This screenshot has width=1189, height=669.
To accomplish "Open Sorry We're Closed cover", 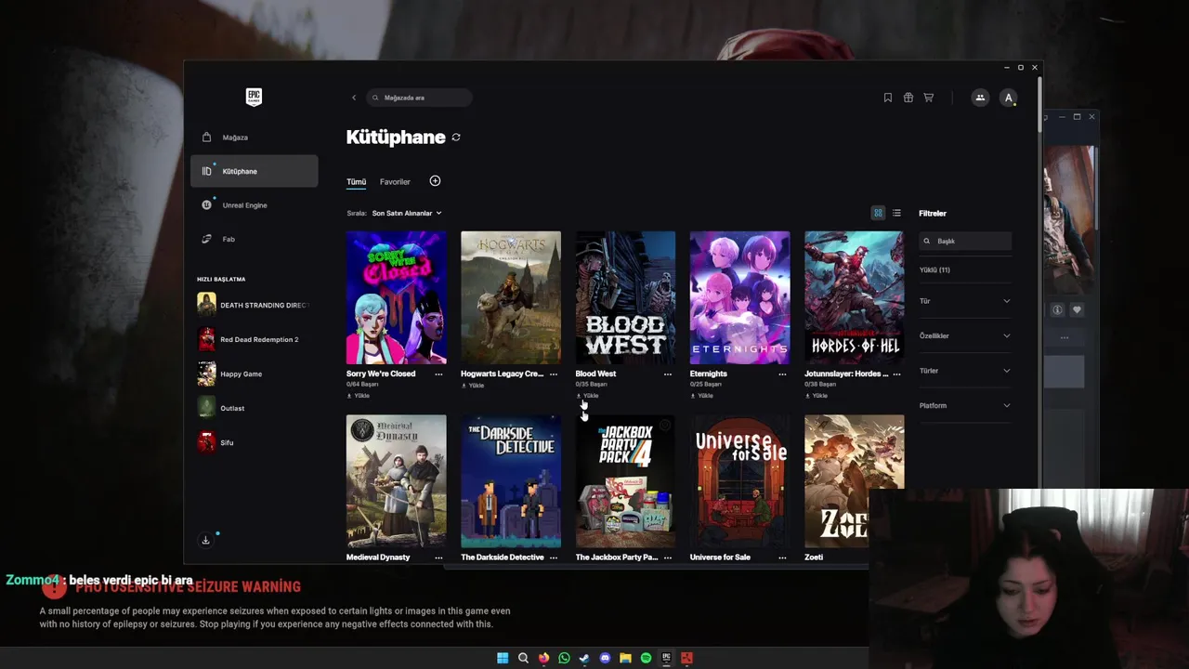I will click(397, 297).
